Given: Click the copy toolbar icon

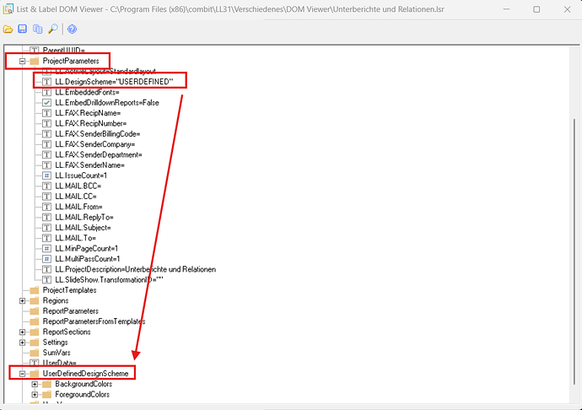Looking at the screenshot, I should pyautogui.click(x=37, y=29).
